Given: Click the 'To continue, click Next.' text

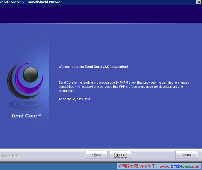Looking at the screenshot, I should [x=75, y=99].
